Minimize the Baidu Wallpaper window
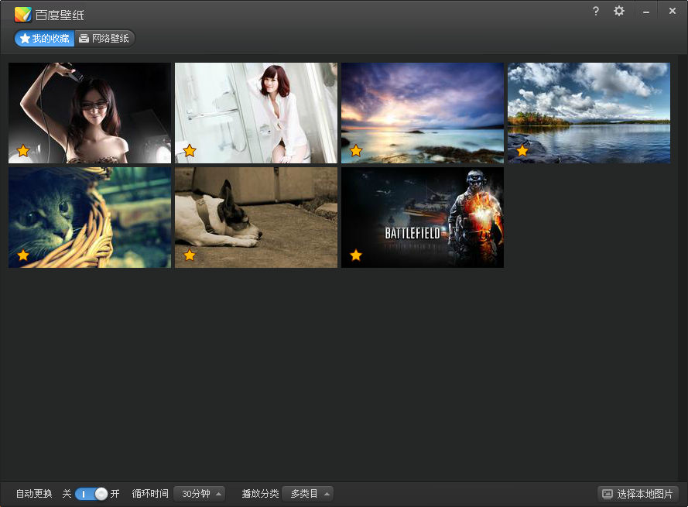 pos(646,12)
